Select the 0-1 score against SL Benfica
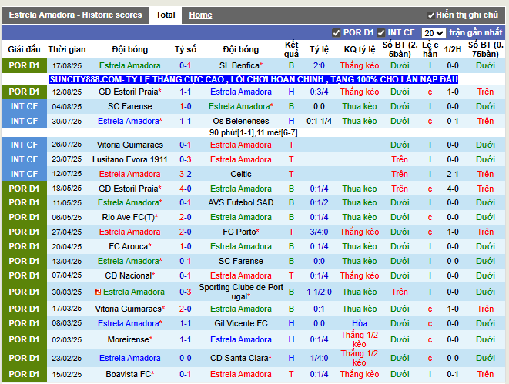The width and height of the screenshot is (509, 384). click(186, 65)
